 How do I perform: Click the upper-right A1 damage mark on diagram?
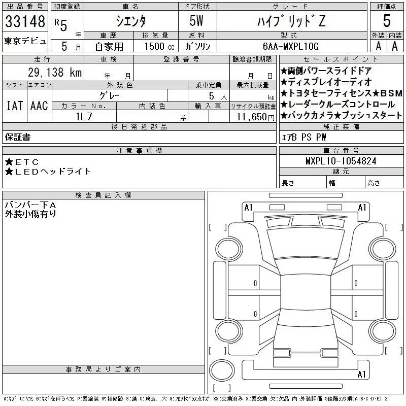click(362, 207)
